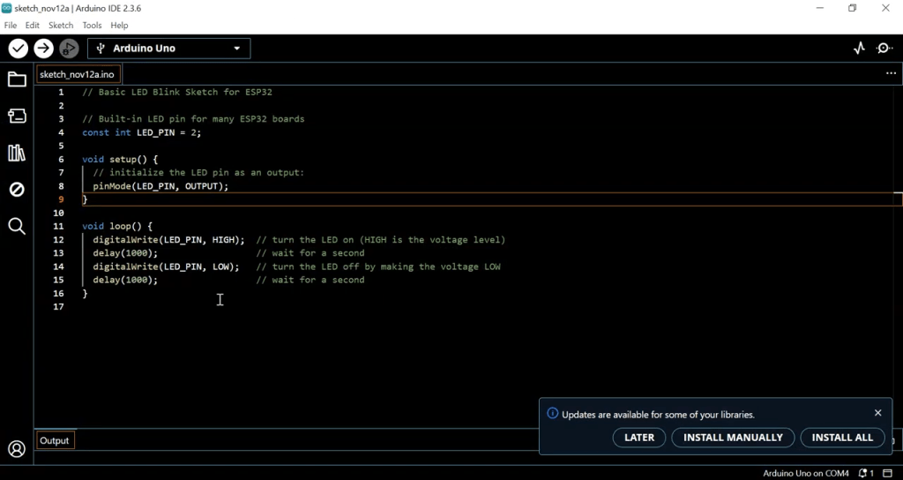Click the 'void loop() {' line

pos(117,227)
